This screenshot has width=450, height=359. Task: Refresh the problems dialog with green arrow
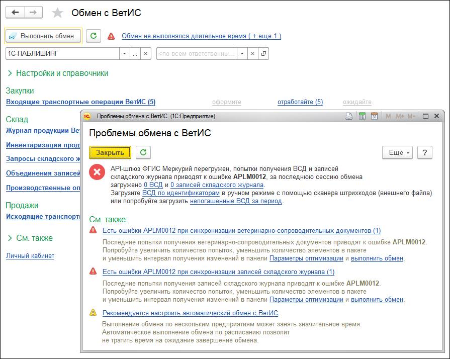click(143, 152)
